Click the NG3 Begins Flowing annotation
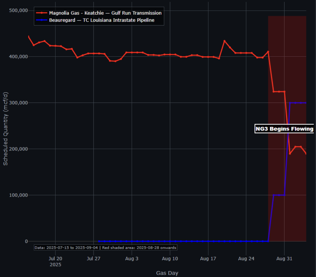 [284, 129]
